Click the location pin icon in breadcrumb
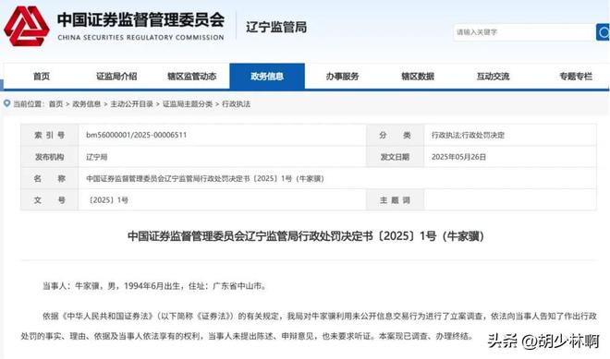 click(6, 103)
